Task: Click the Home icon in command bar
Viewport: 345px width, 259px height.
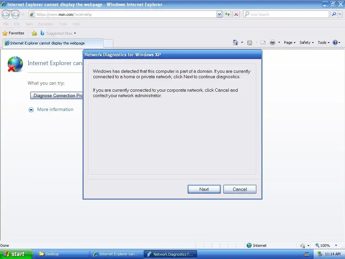Action: pos(236,42)
